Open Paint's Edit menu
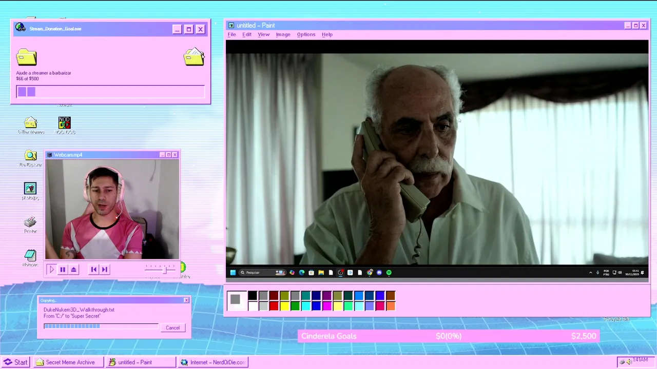 click(x=247, y=34)
